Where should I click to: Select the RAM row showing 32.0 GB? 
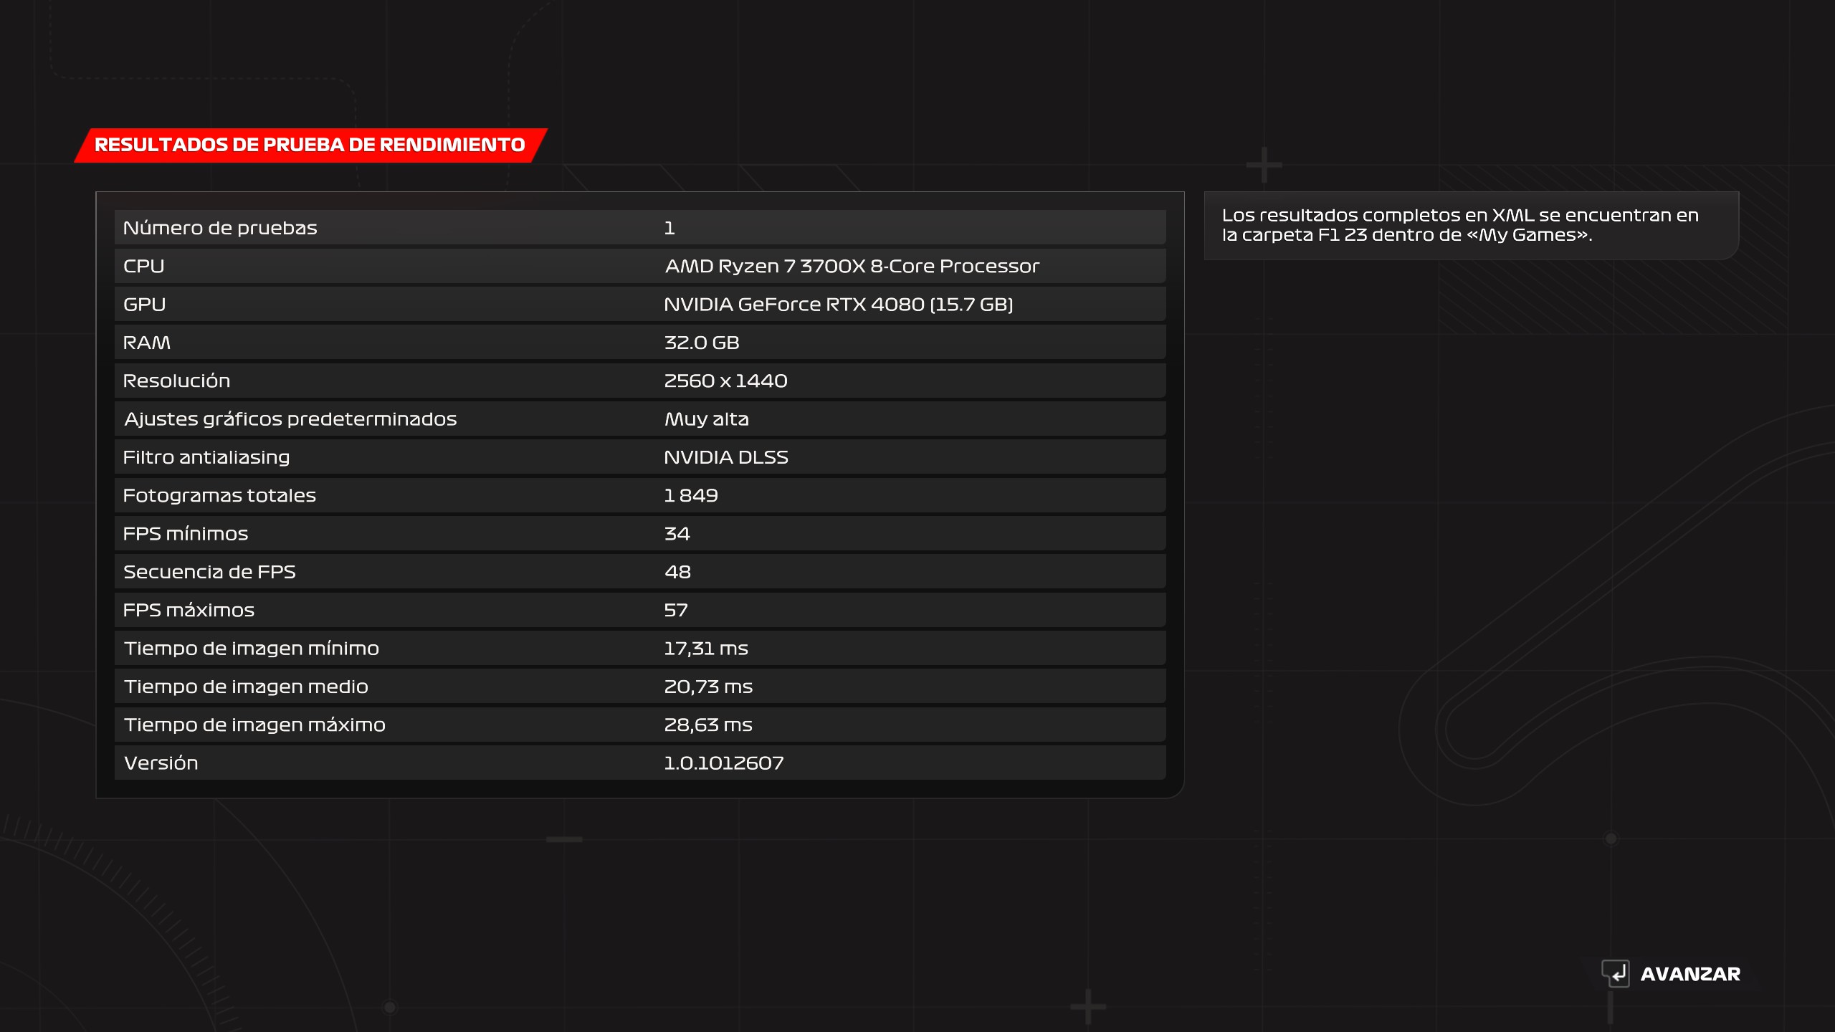coord(639,343)
